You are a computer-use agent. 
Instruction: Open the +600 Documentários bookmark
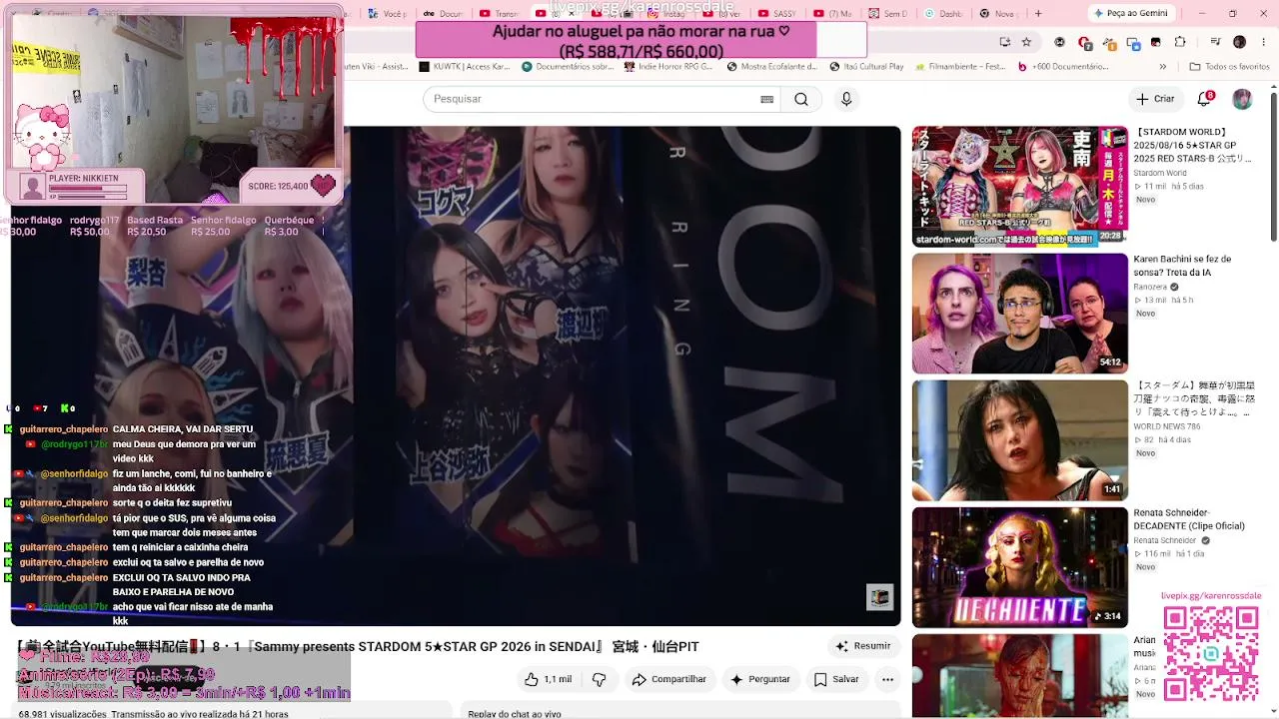1063,67
